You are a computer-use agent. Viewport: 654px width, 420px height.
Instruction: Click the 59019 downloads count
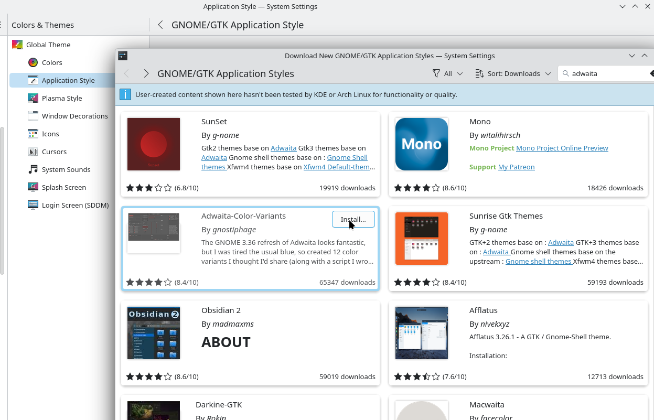pyautogui.click(x=347, y=376)
